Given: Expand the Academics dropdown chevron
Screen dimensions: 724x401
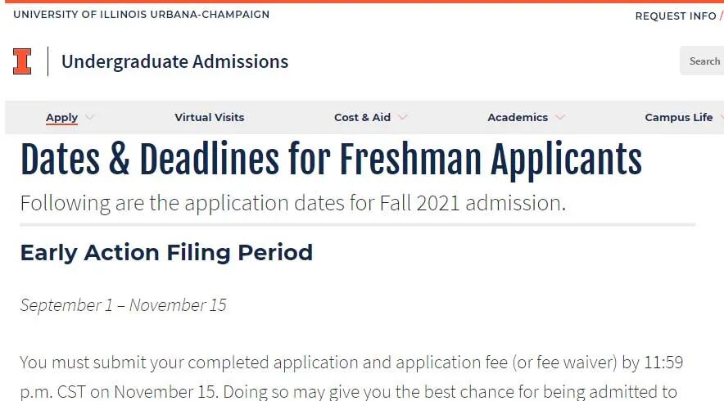Looking at the screenshot, I should [560, 117].
